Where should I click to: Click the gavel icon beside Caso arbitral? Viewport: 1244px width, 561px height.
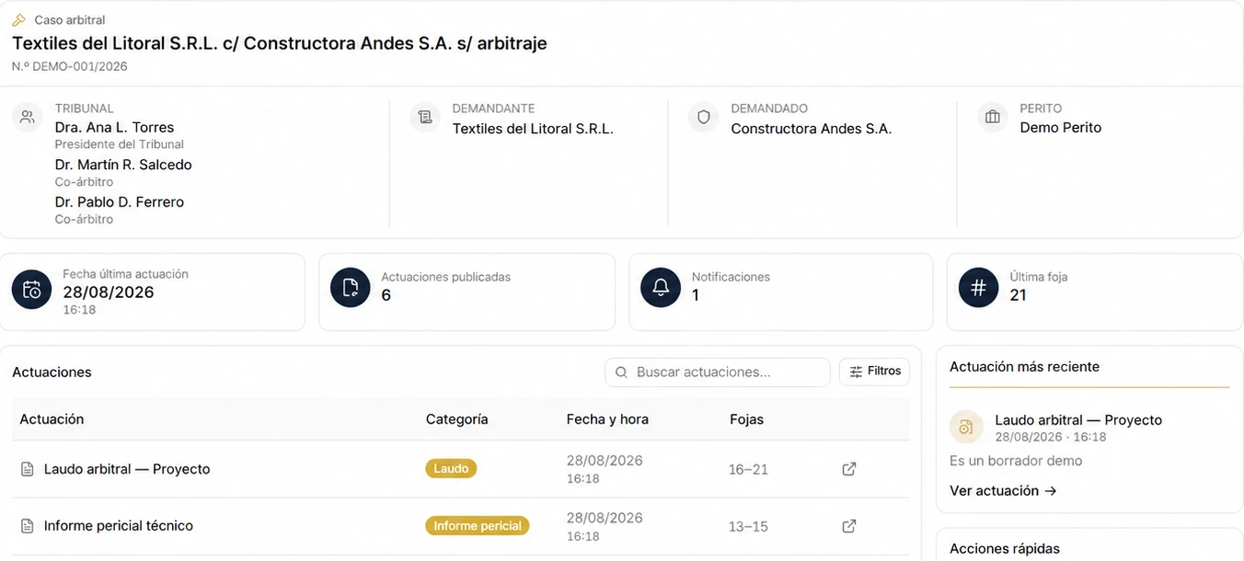[x=18, y=19]
